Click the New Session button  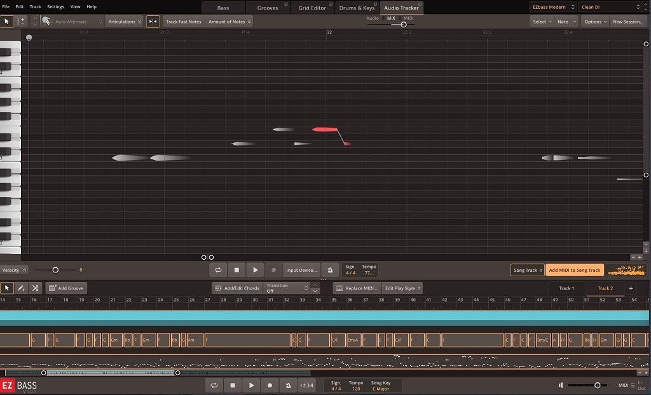(x=628, y=22)
